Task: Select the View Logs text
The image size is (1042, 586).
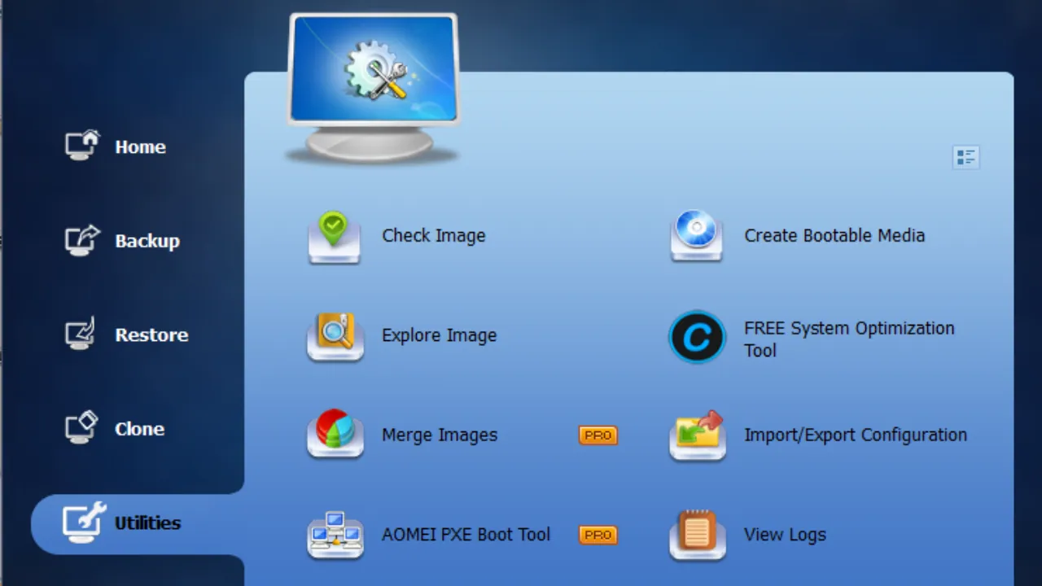Action: [x=785, y=536]
